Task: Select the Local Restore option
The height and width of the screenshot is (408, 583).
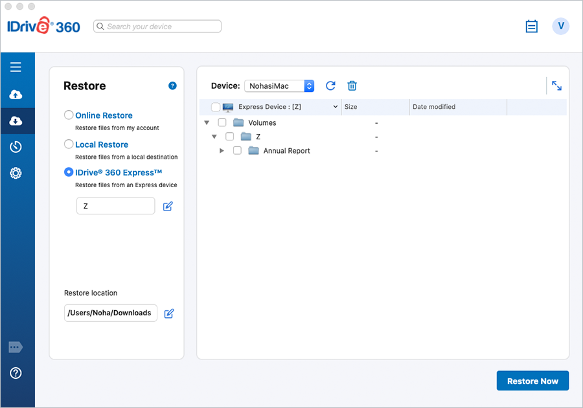Action: pos(69,144)
